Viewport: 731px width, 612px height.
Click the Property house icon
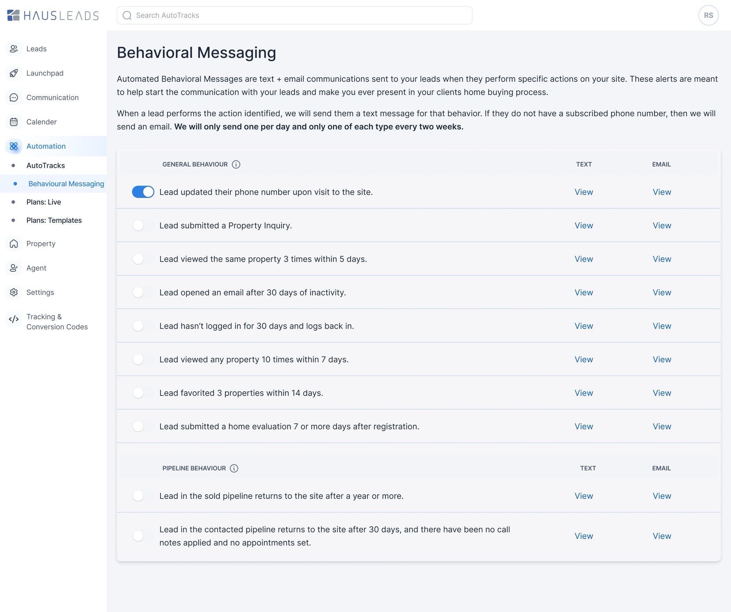14,244
